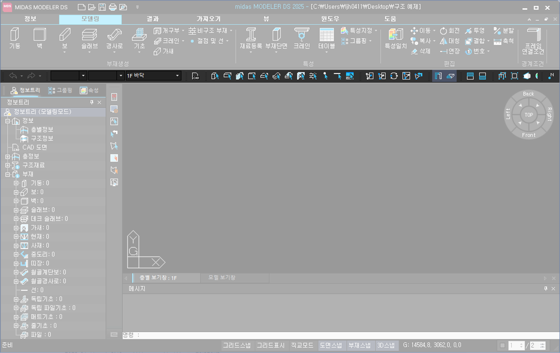This screenshot has height=353, width=560.
Task: Toggle 그리드표시 grid display
Action: (x=271, y=345)
